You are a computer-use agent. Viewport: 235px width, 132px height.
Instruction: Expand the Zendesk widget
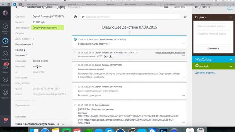pyautogui.click(x=231, y=66)
